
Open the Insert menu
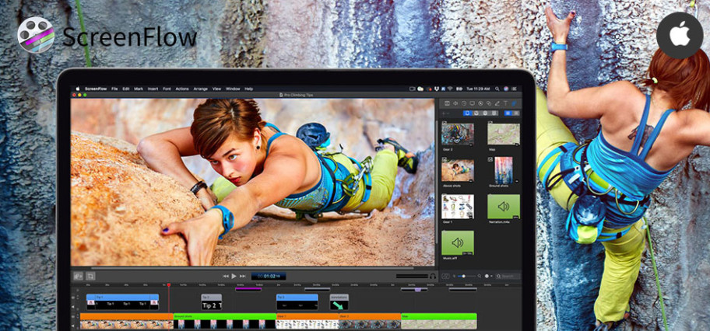tap(152, 89)
